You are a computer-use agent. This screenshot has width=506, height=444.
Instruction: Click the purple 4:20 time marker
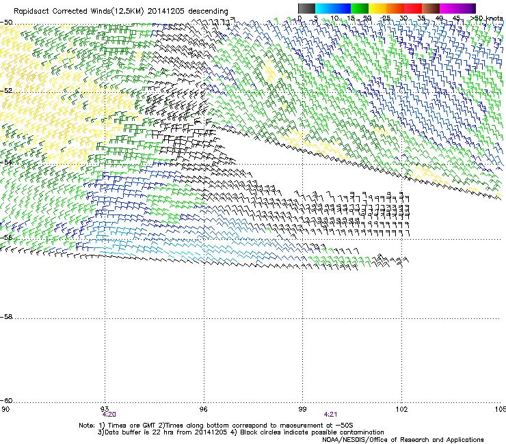click(109, 415)
